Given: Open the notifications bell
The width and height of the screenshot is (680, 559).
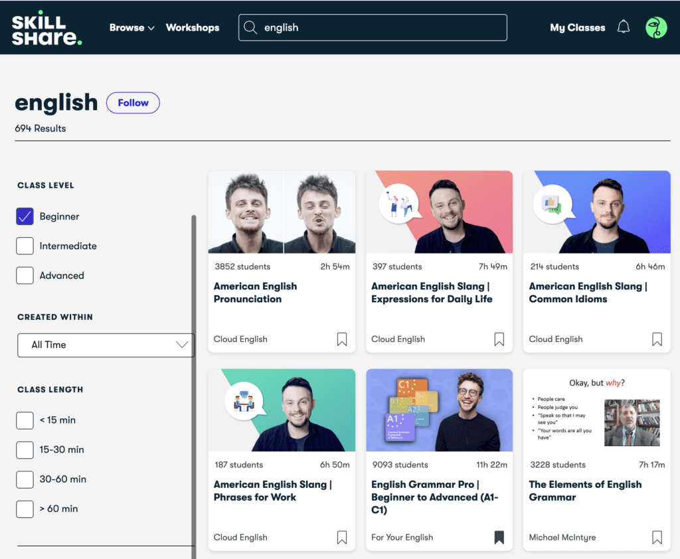Looking at the screenshot, I should [624, 27].
